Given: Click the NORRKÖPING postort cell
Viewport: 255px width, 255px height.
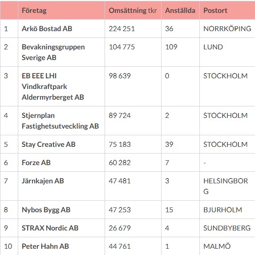Looking at the screenshot, I should coord(227,29).
